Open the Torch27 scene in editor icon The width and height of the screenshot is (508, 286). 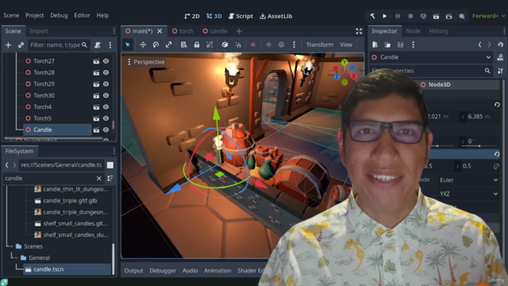click(x=96, y=61)
